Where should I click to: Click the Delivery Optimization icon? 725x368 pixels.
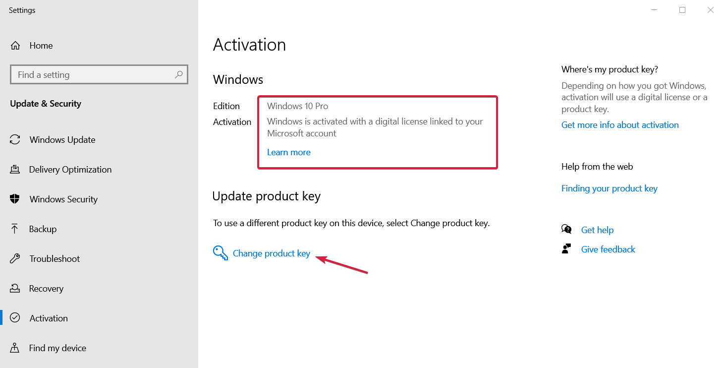pos(15,170)
